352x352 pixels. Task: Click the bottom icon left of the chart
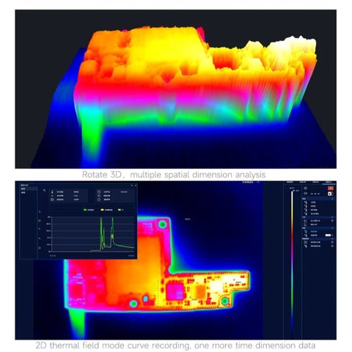40,248
